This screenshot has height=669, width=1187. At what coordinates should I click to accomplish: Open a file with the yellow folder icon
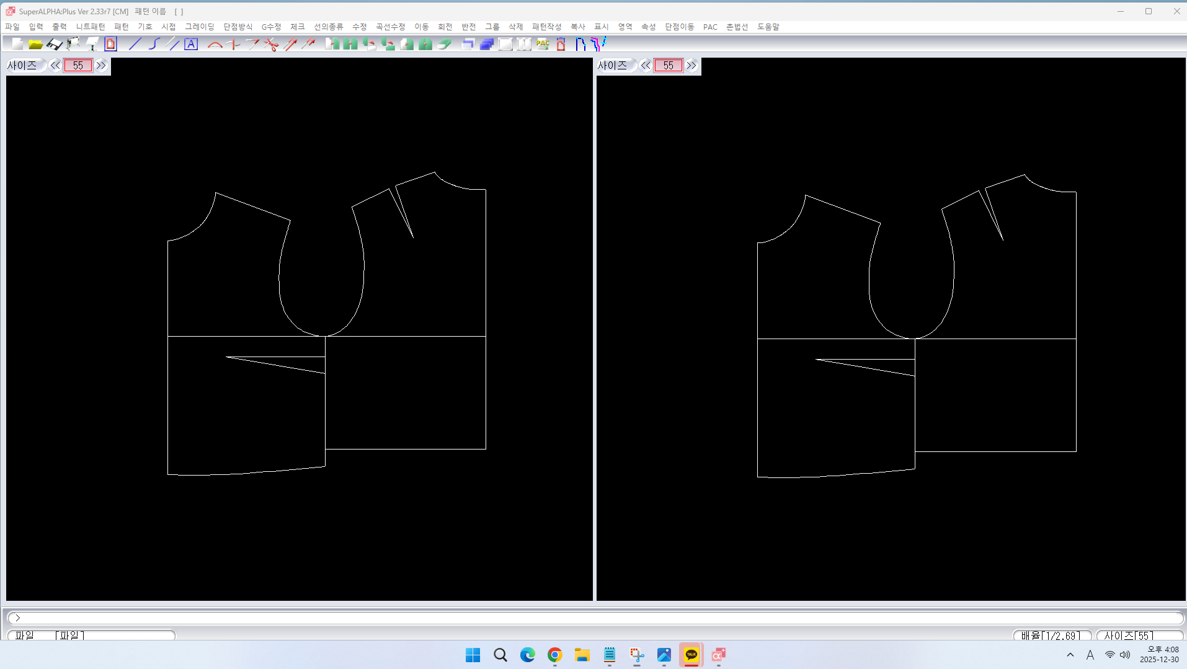35,44
